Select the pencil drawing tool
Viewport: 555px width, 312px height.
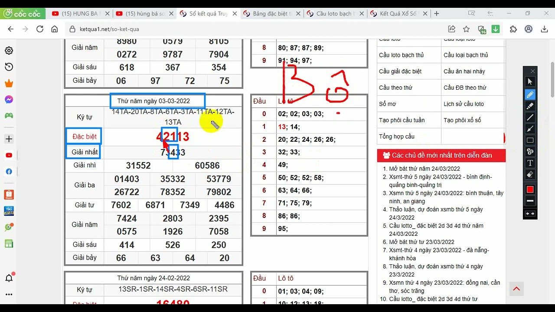pyautogui.click(x=530, y=94)
